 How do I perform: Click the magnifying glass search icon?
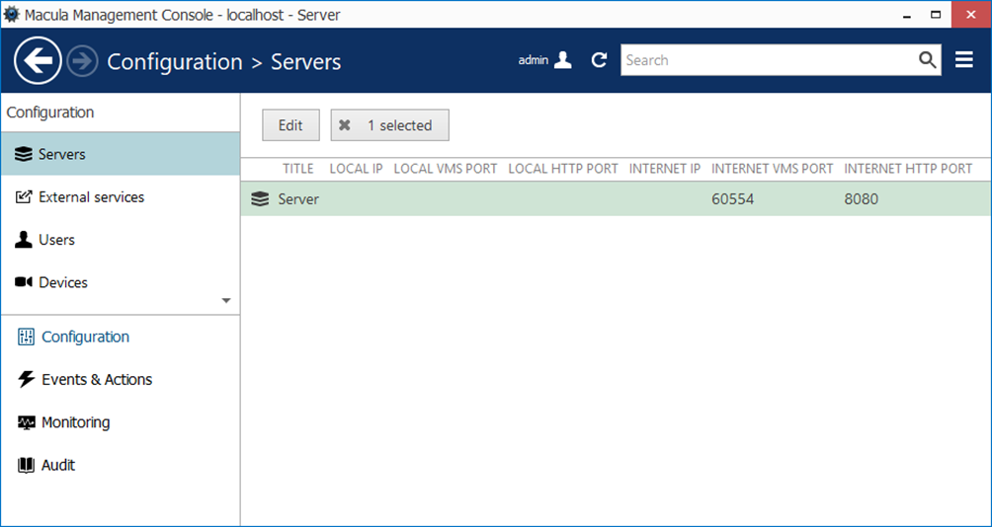(927, 60)
